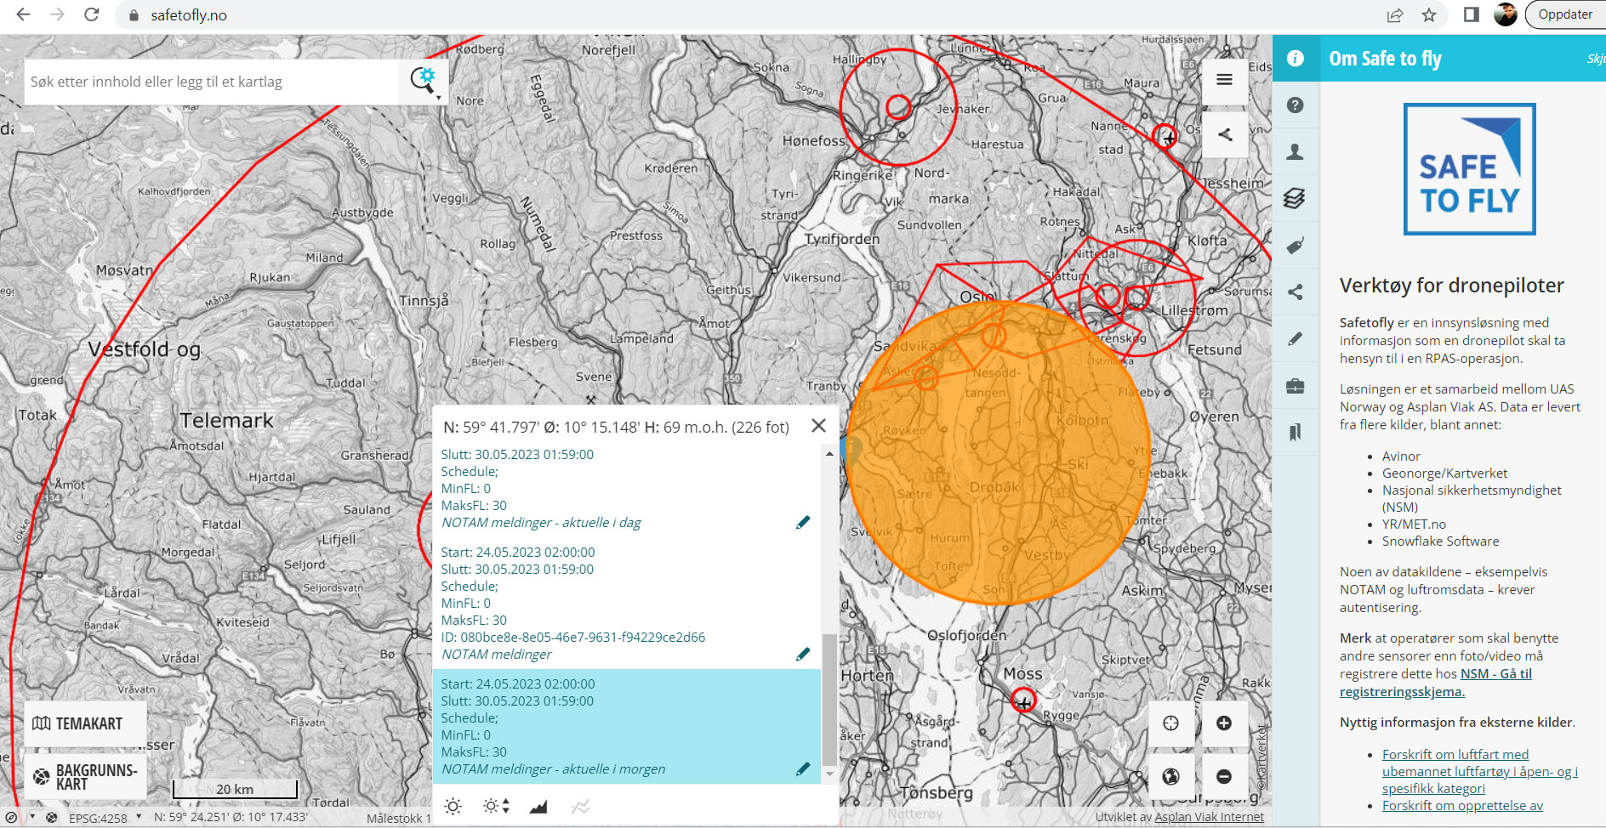Go back in browser history
The image size is (1606, 828).
tap(23, 14)
